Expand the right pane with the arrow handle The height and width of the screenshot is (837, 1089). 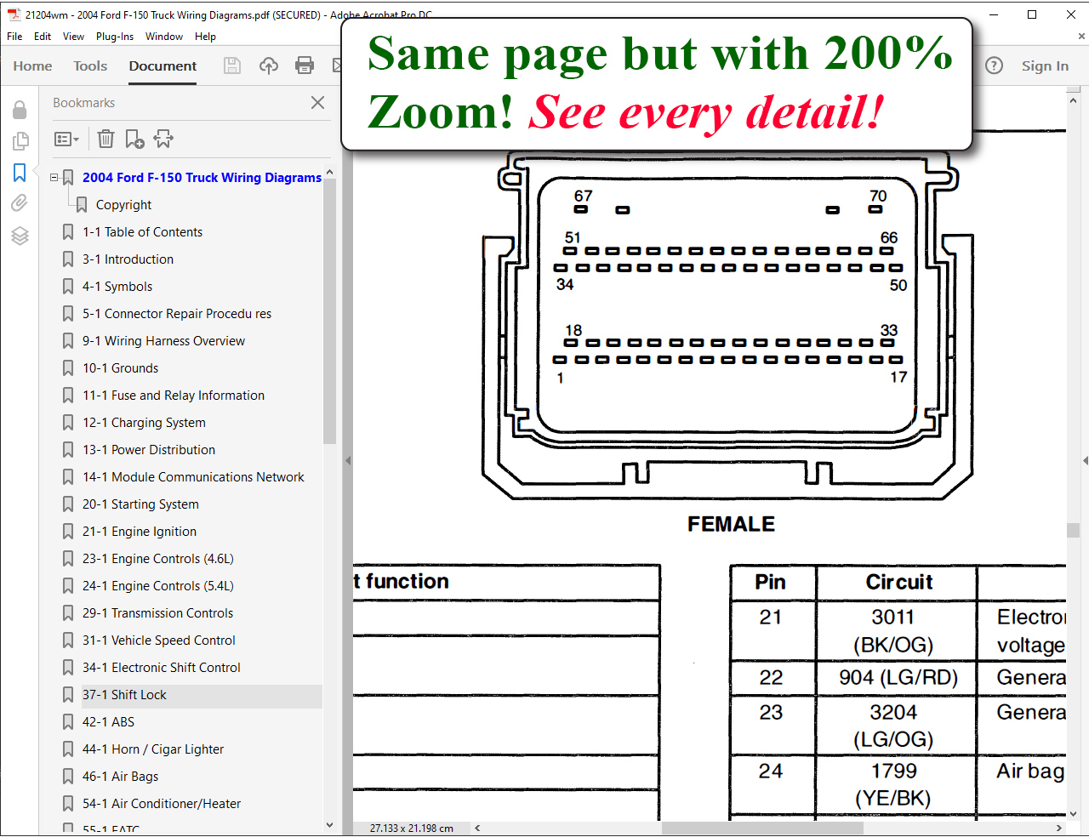pyautogui.click(x=1085, y=460)
